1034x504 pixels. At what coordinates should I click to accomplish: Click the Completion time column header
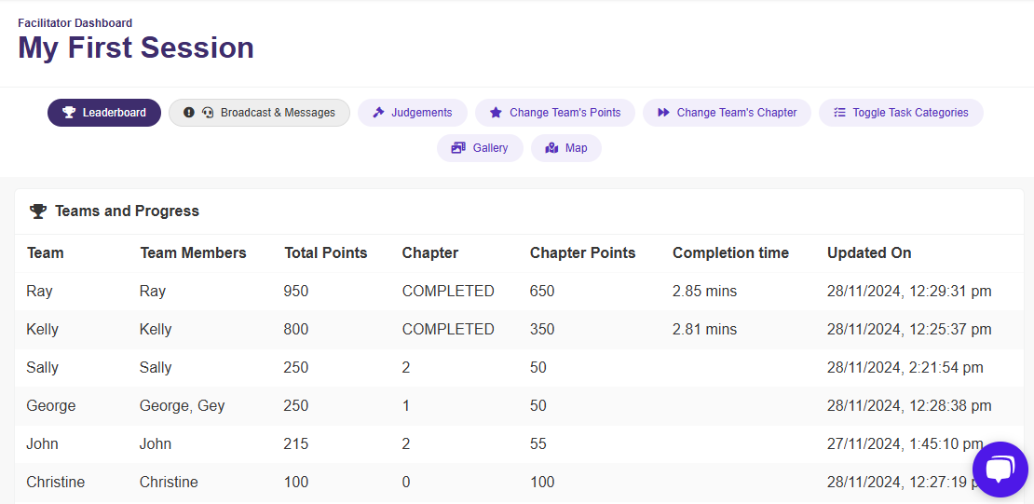tap(730, 252)
